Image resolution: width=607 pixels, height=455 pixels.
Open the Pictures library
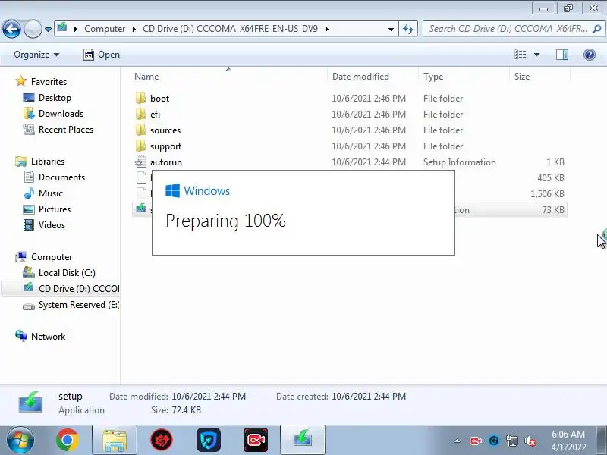click(x=55, y=209)
